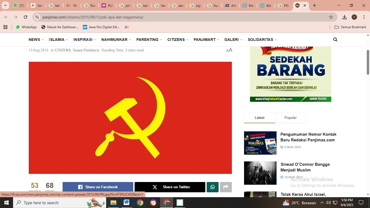Open new tab with plus button
This screenshot has width=370, height=208.
[314, 5]
